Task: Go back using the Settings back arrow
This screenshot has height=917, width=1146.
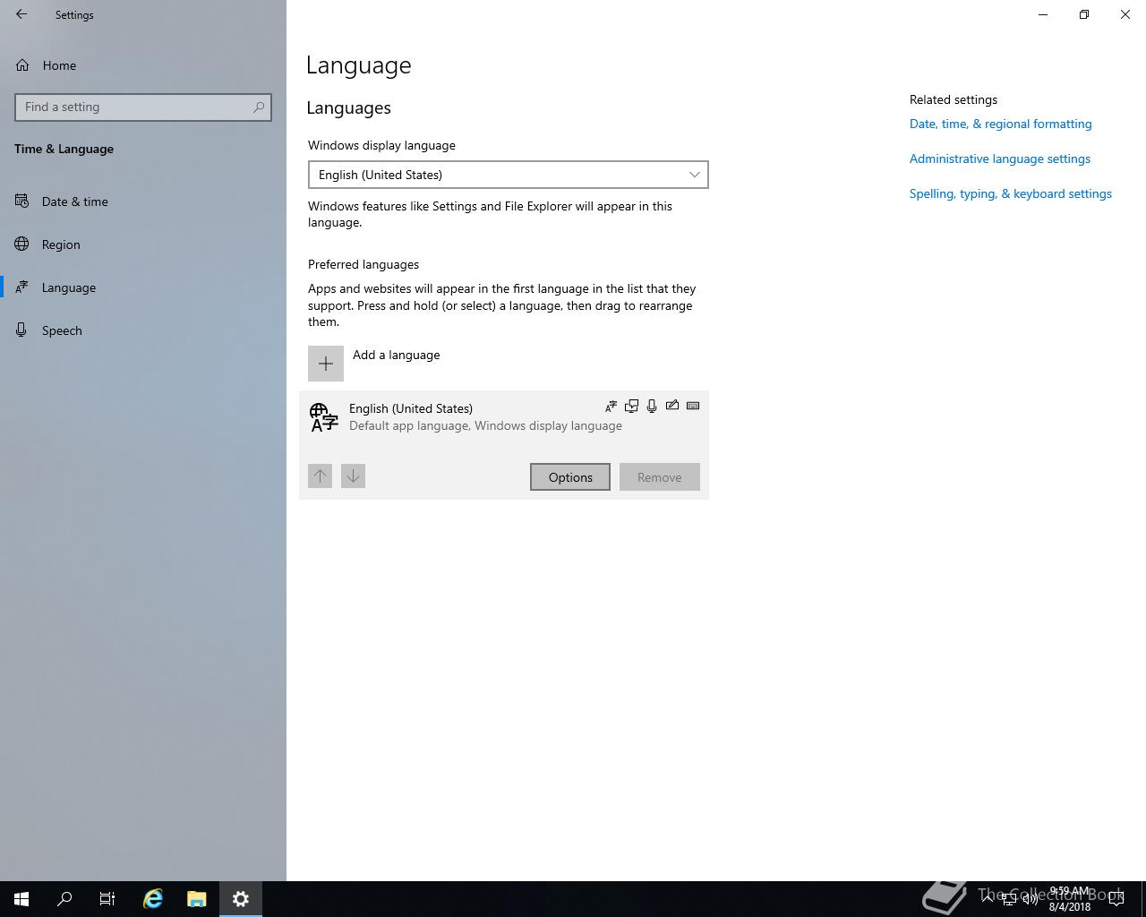Action: point(21,14)
